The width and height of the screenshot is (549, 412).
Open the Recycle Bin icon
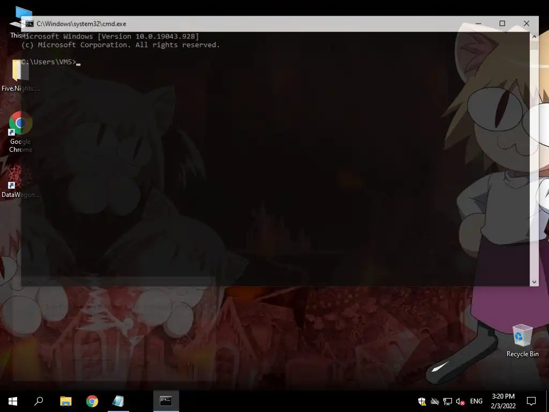tap(522, 341)
